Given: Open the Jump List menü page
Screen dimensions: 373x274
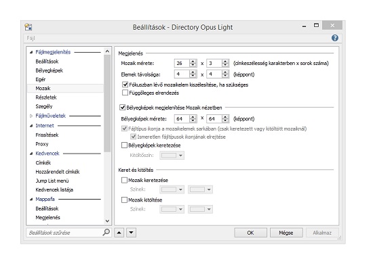Looking at the screenshot, I should 52,181.
